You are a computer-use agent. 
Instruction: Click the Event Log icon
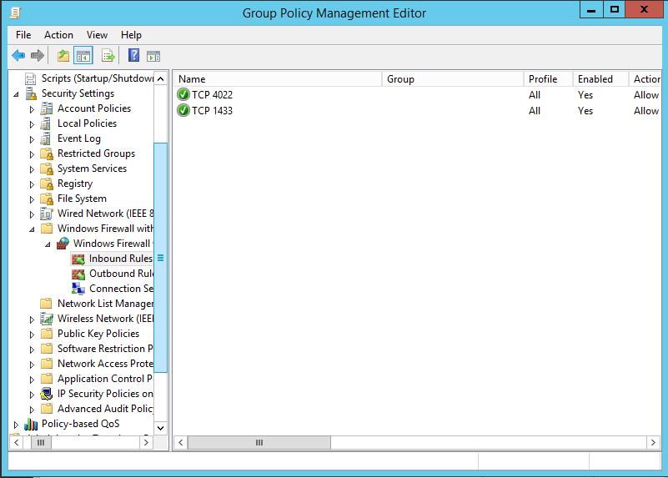click(x=46, y=138)
